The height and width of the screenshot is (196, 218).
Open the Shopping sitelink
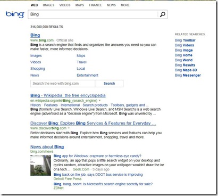point(38,69)
